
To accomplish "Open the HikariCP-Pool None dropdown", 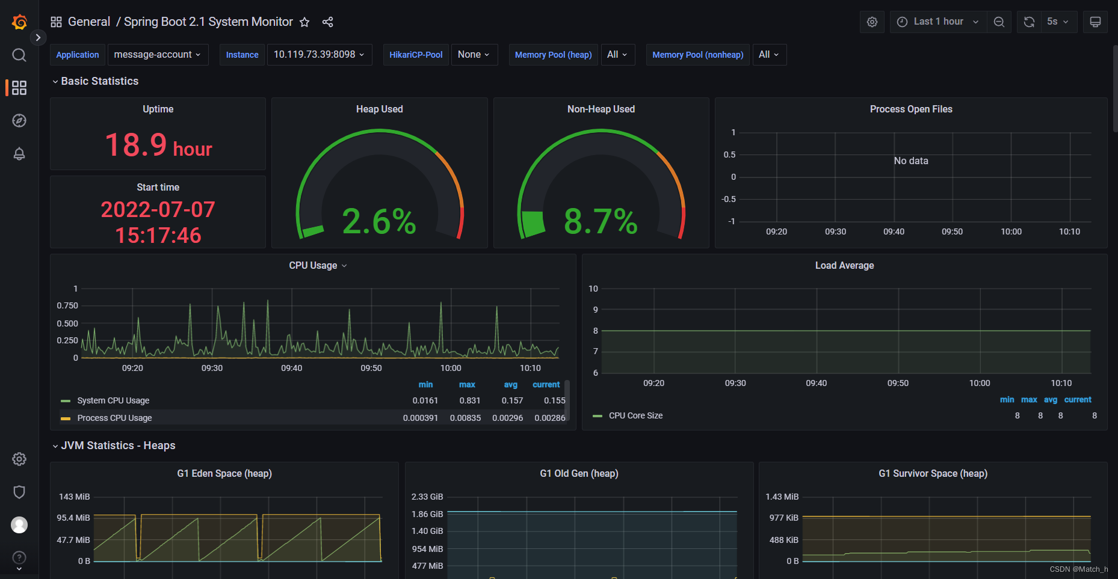I will [474, 55].
